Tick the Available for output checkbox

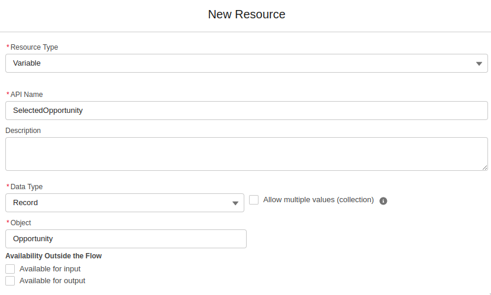[x=10, y=281]
